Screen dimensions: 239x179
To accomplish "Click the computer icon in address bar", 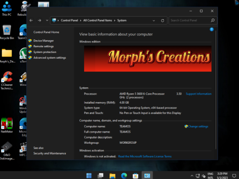I will click(x=54, y=20).
